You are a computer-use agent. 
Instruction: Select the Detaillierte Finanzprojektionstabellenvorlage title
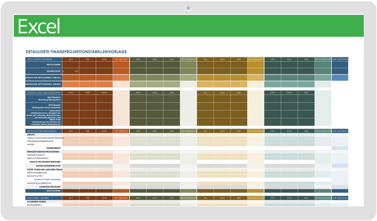tap(76, 52)
